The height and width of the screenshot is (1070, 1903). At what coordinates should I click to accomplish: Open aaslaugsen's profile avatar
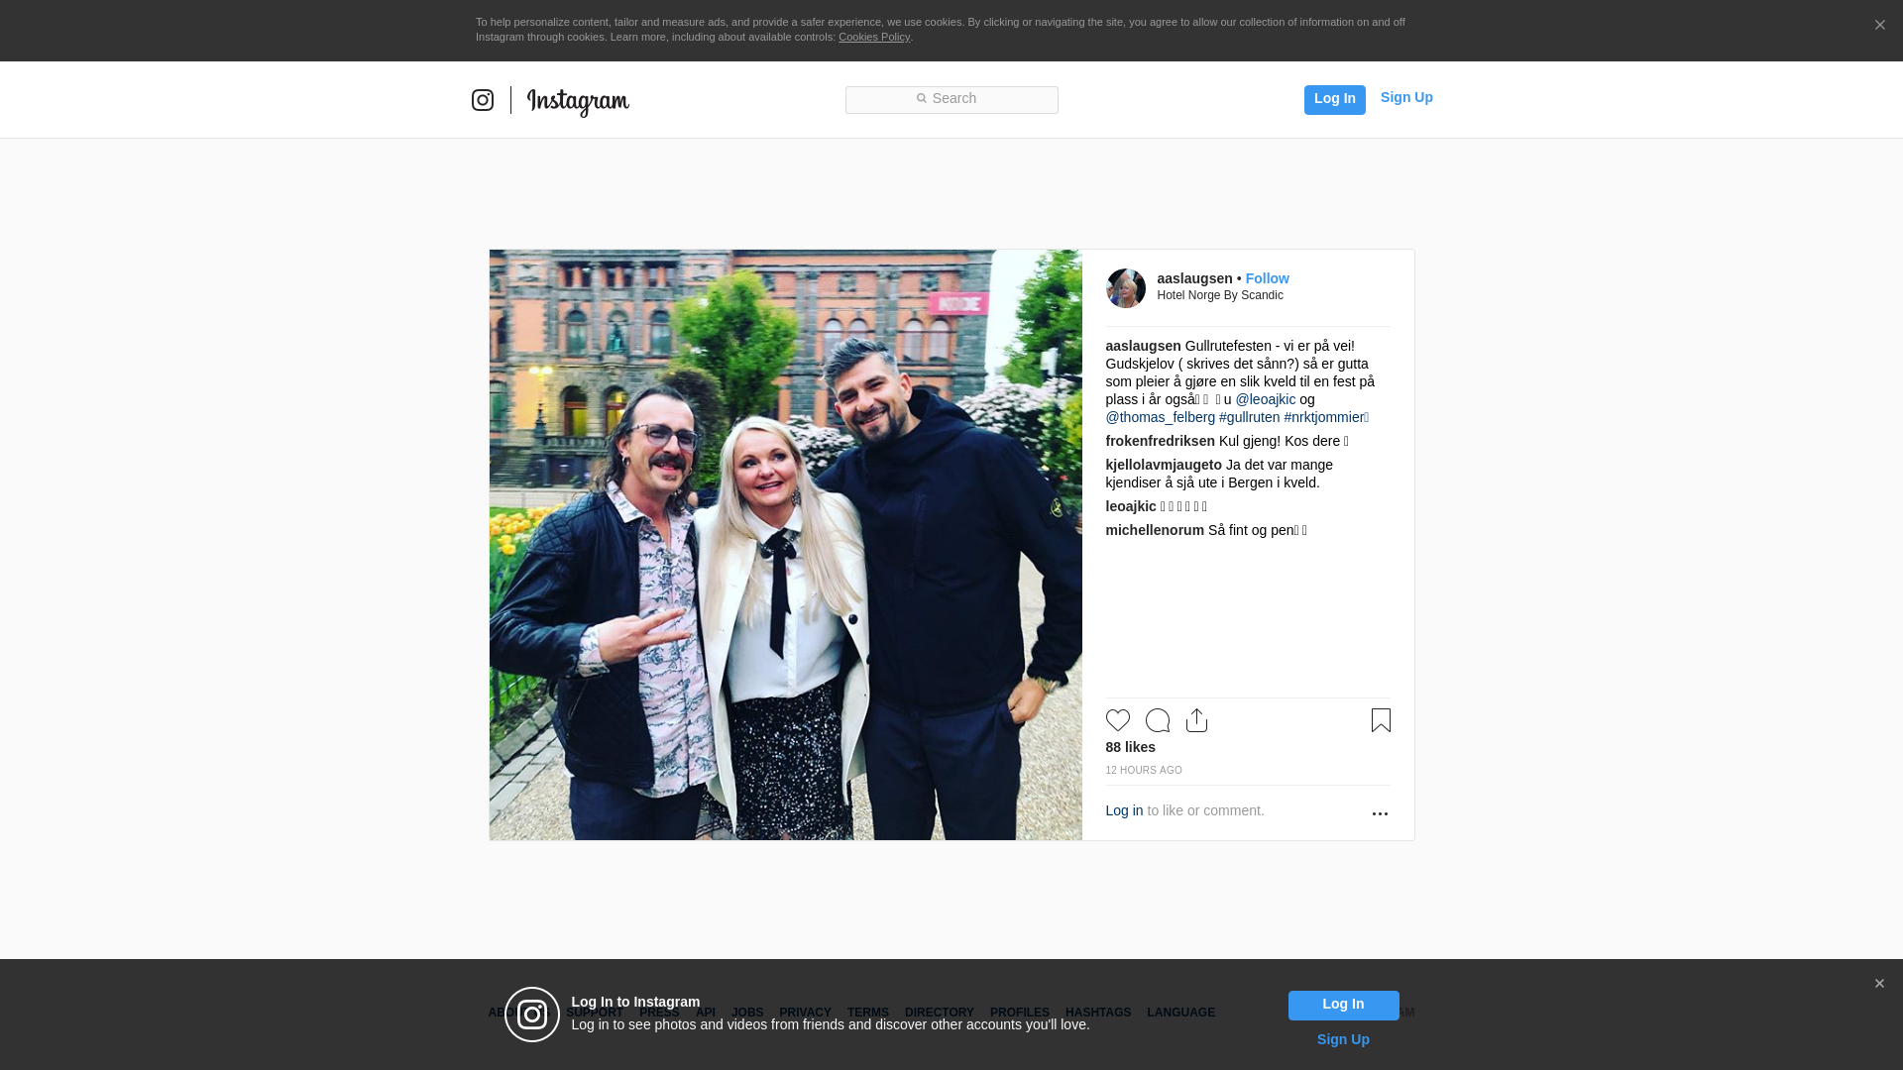tap(1126, 288)
